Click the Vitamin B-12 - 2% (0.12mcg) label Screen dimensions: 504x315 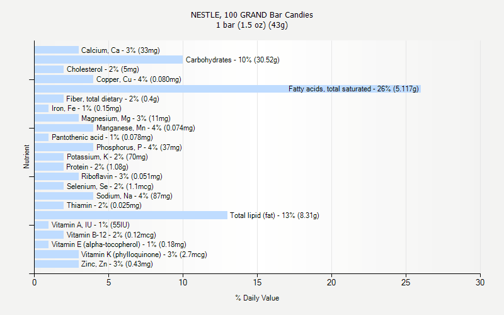pos(112,235)
